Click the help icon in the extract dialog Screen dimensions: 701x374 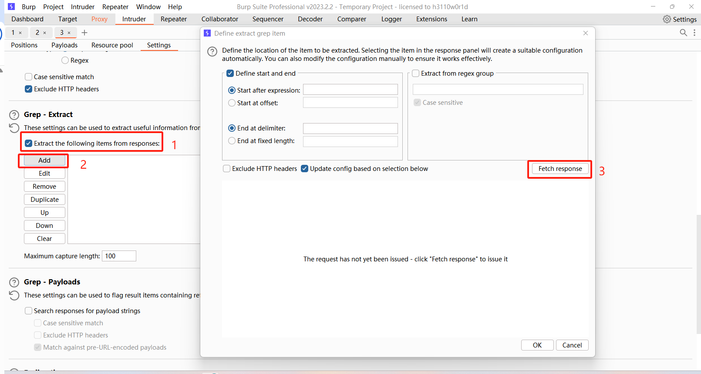click(x=212, y=52)
